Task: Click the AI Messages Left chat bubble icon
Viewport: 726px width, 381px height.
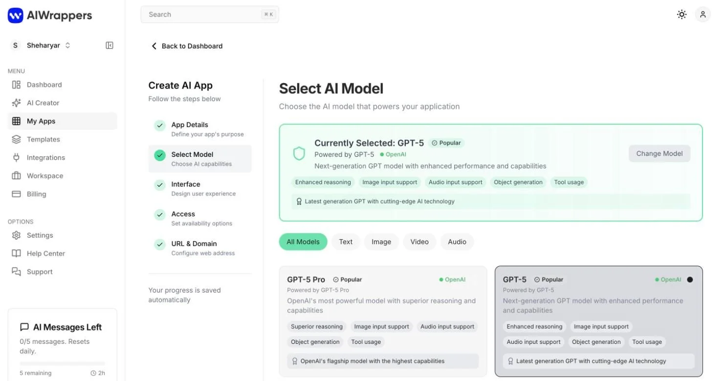Action: pos(24,327)
